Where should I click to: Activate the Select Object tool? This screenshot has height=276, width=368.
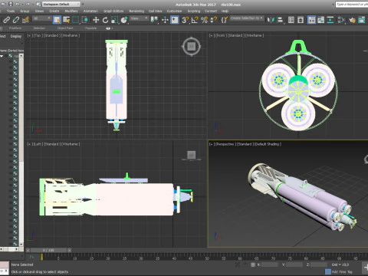[57, 20]
